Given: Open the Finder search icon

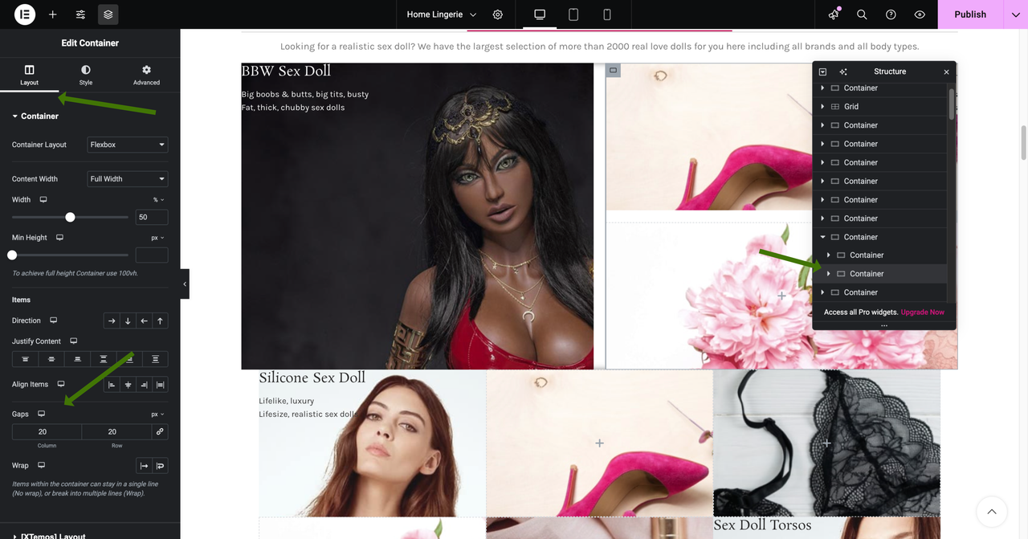Looking at the screenshot, I should pos(862,14).
